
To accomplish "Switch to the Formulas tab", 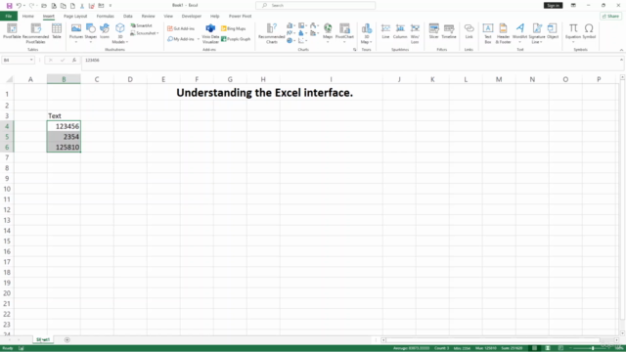I will click(105, 16).
